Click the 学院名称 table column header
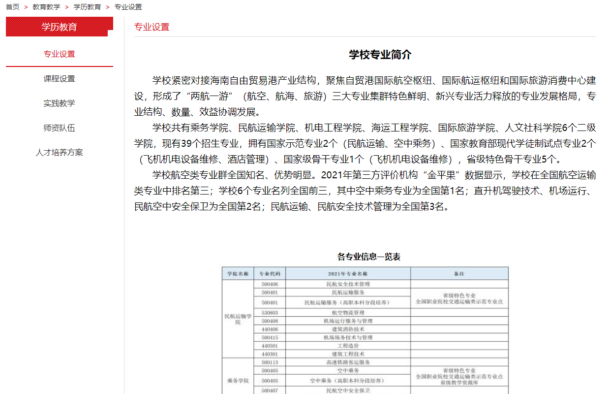Screen dimensions: 608x394 coord(238,273)
